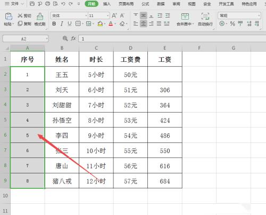Select header cell 工资费

click(x=130, y=59)
